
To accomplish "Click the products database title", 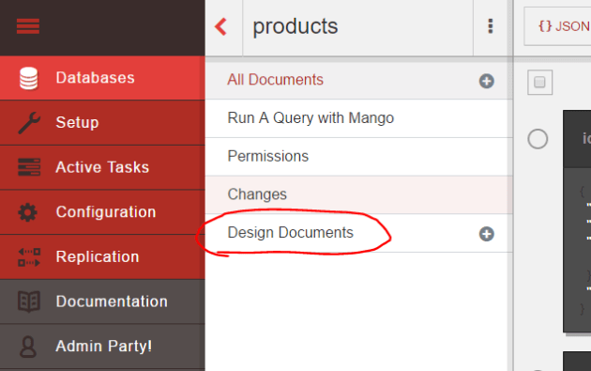I will coord(295,26).
